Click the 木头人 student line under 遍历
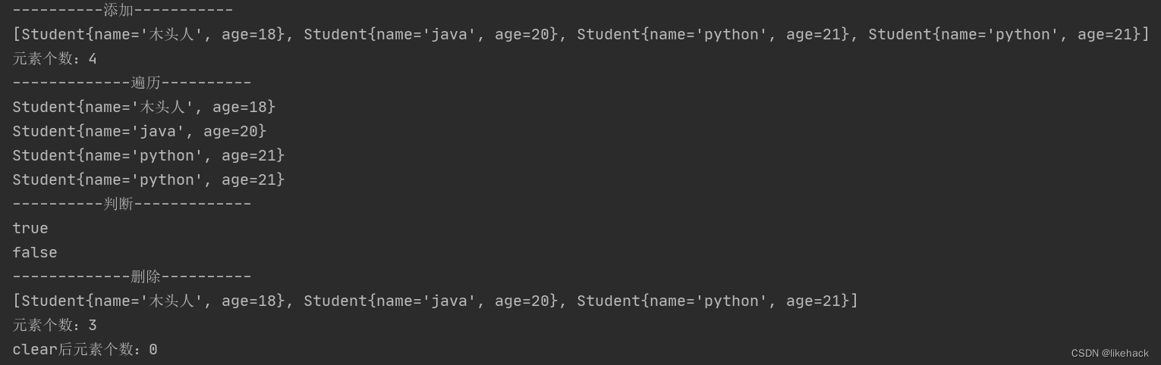 point(144,107)
